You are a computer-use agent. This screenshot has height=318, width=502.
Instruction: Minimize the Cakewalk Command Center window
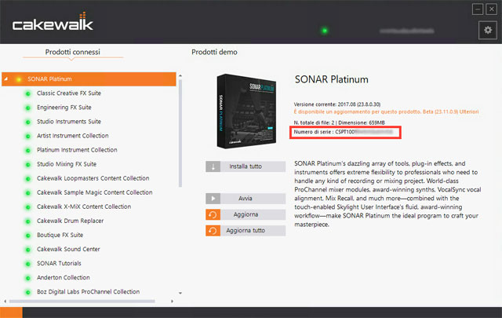pos(478,9)
